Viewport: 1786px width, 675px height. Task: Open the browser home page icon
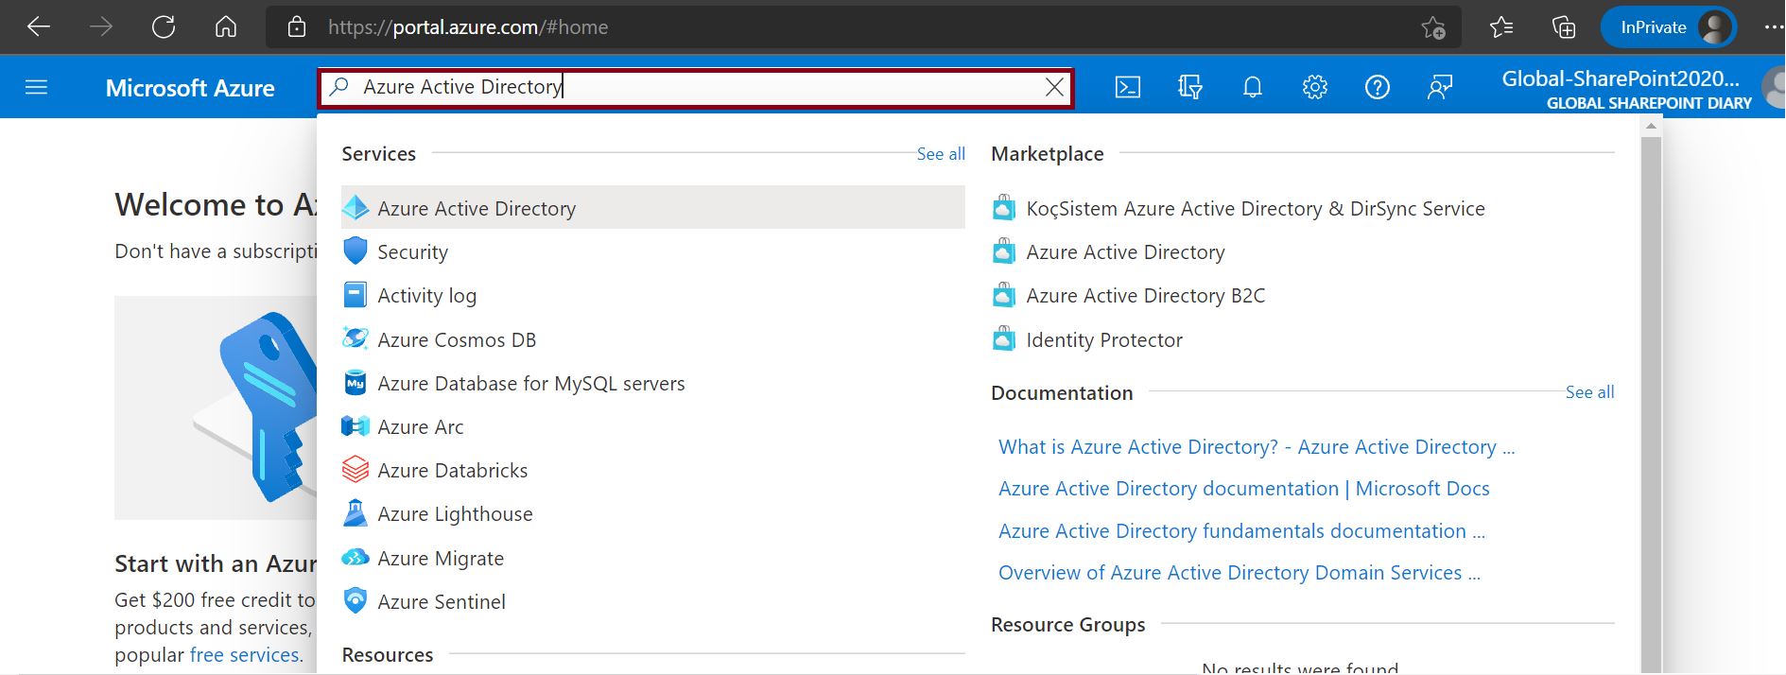[226, 27]
